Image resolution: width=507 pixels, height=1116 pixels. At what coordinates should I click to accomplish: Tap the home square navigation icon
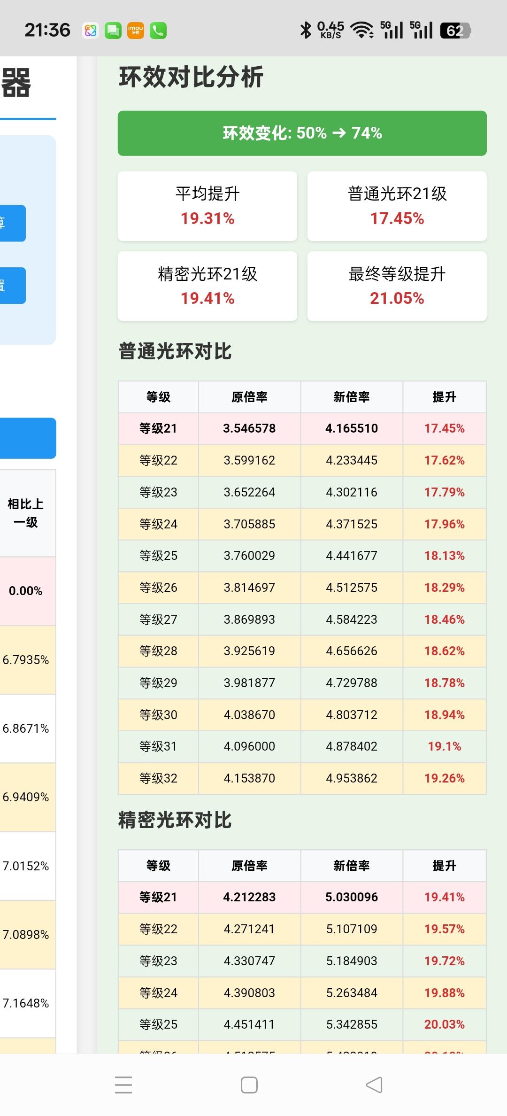click(x=249, y=1085)
